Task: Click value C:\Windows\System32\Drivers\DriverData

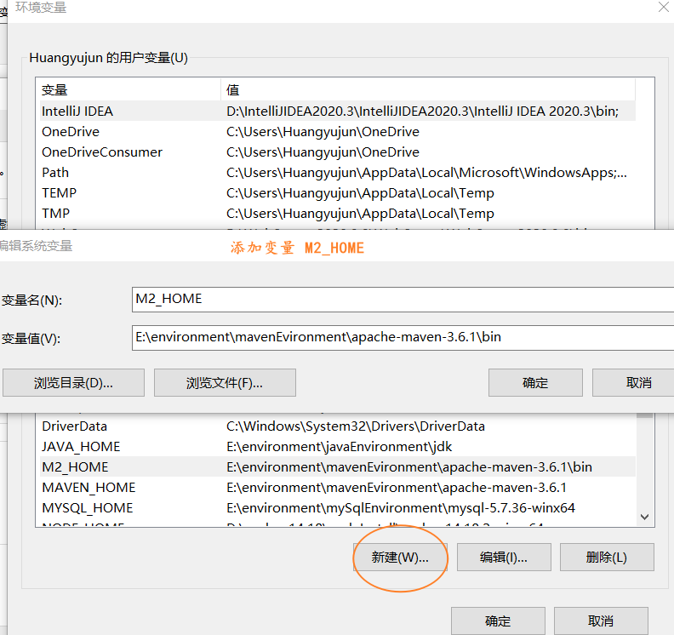Action: pos(356,426)
